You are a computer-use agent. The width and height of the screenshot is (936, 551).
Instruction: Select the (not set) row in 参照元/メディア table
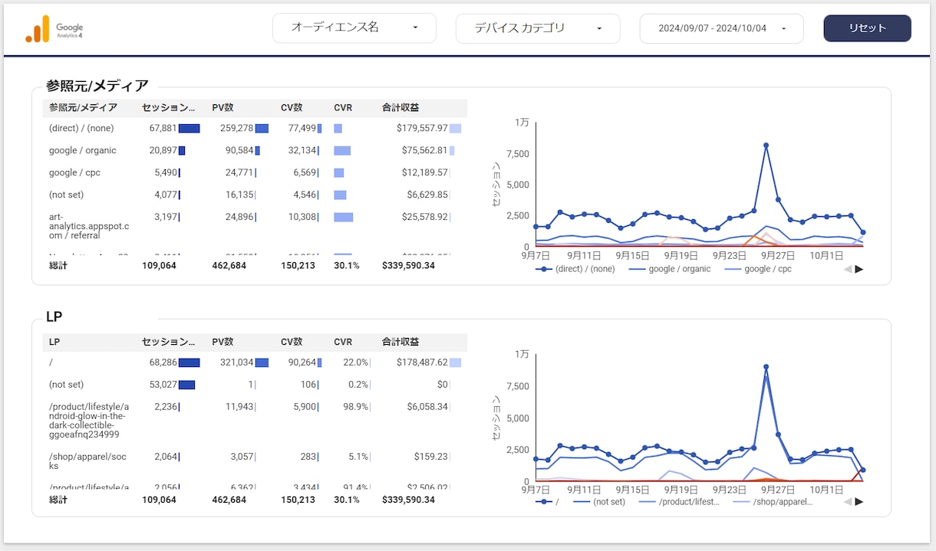pyautogui.click(x=65, y=195)
